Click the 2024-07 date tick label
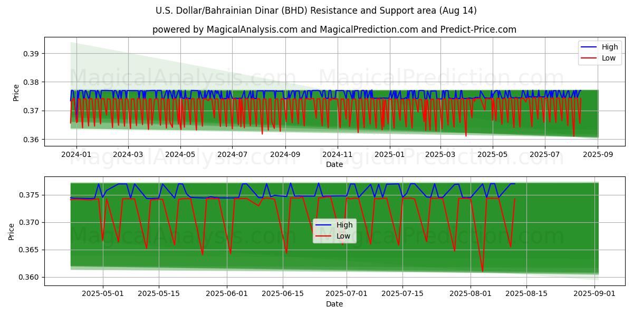 click(233, 155)
